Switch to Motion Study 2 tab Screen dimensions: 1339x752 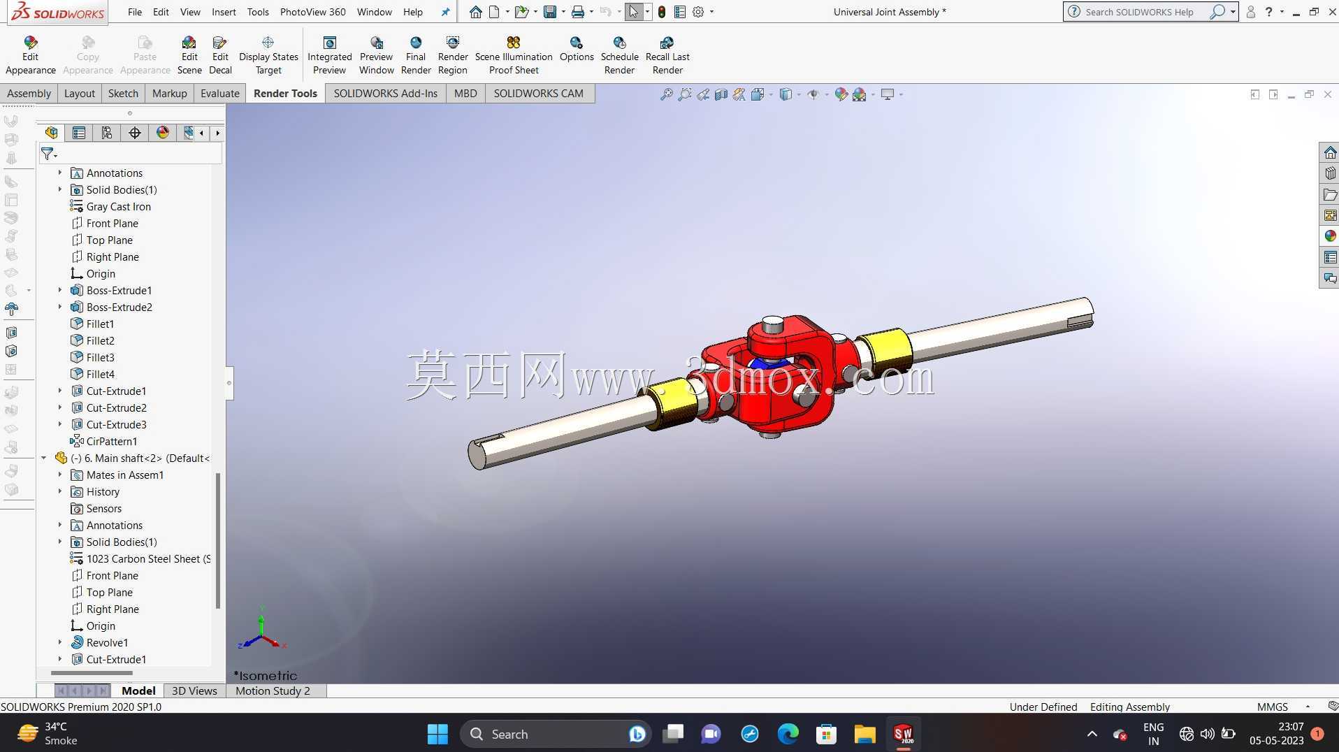273,690
